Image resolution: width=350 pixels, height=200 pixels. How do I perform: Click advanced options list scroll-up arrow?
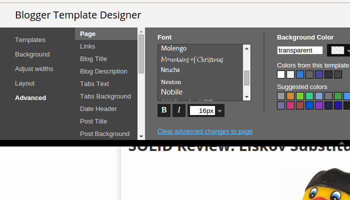pyautogui.click(x=141, y=31)
